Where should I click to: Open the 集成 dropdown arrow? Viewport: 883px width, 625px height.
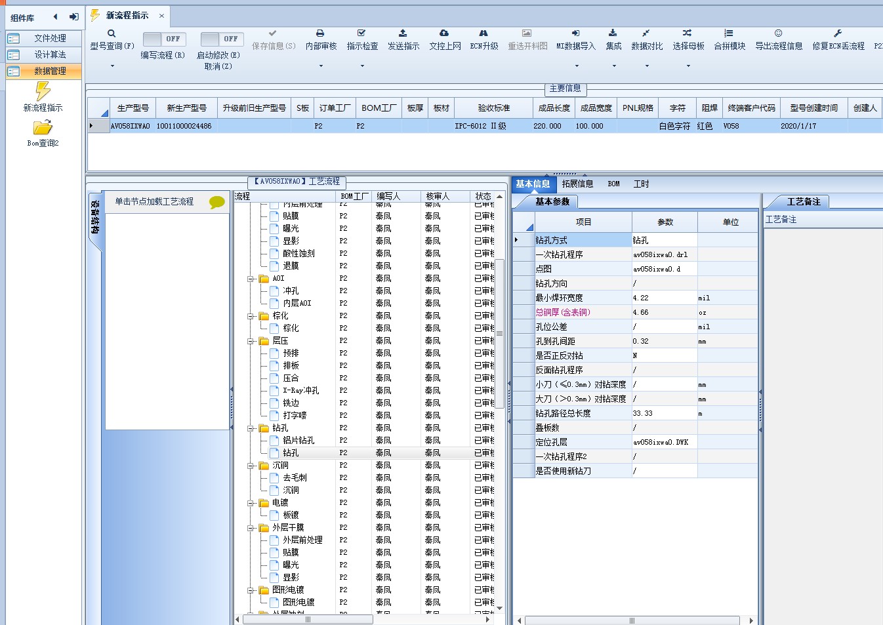pos(614,66)
